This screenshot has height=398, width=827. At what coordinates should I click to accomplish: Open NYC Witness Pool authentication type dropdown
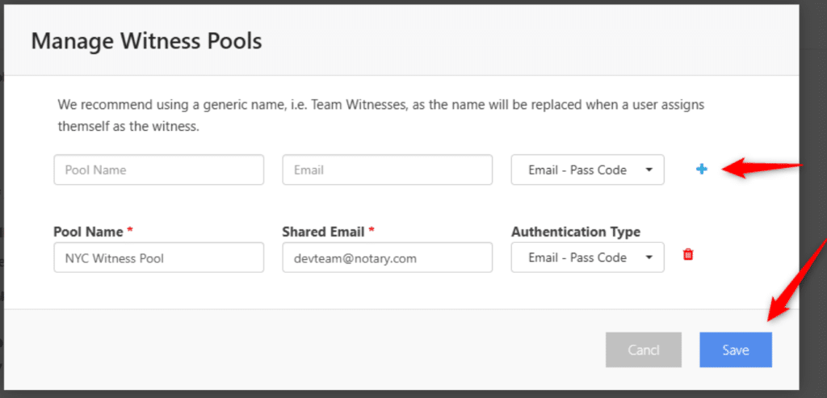[588, 258]
